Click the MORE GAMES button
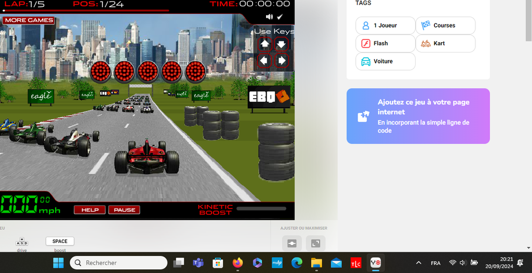Viewport: 532px width, 273px height. 29,20
